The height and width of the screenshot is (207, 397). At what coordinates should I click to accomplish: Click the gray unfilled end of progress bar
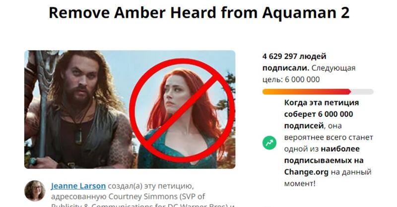pos(362,92)
